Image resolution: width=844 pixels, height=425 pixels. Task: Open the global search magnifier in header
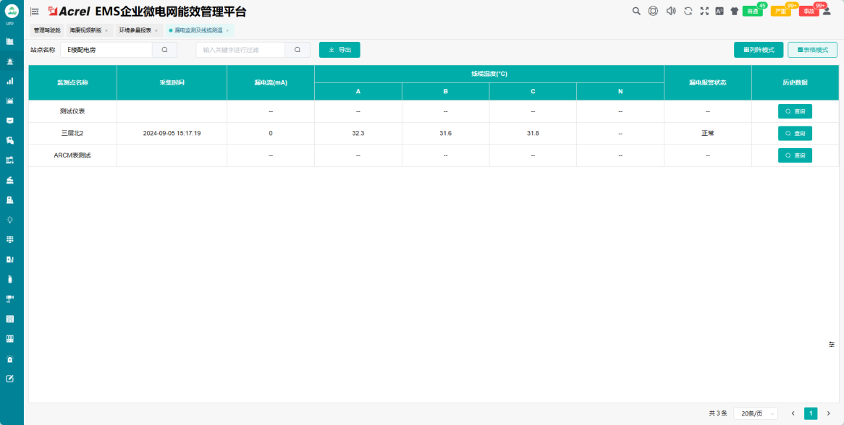pos(636,11)
